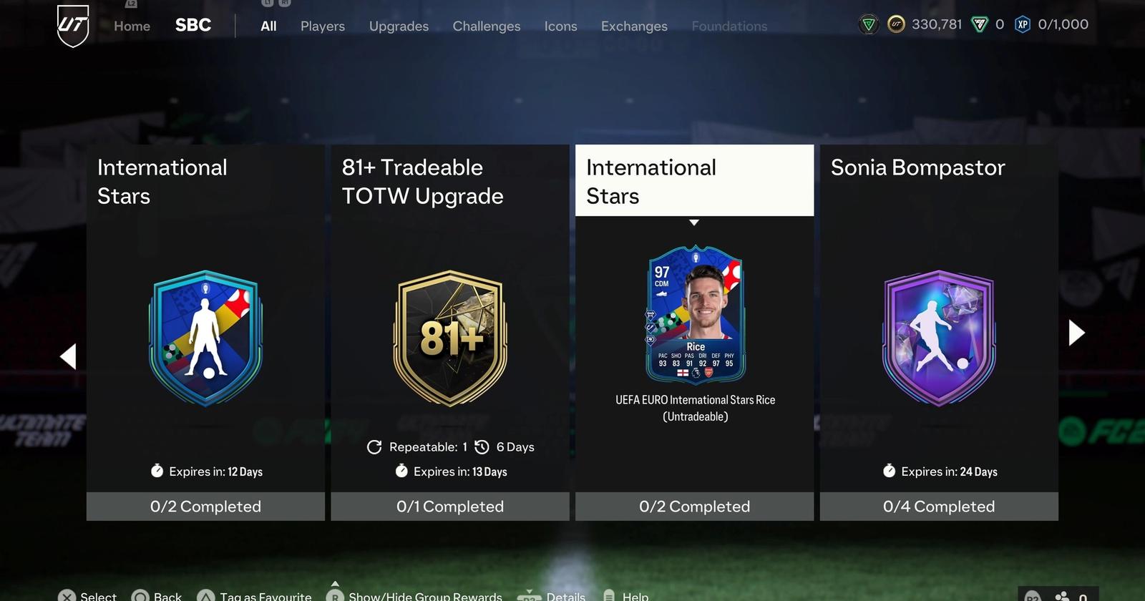This screenshot has height=601, width=1145.
Task: Click the blue XP hexagon icon
Action: point(1023,24)
